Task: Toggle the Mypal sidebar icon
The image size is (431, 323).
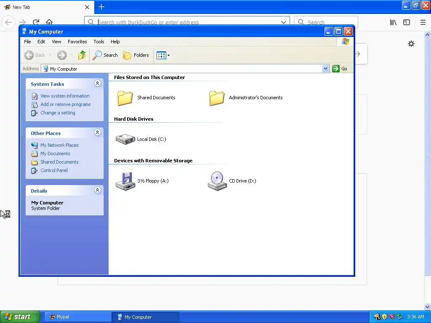Action: pos(407,22)
